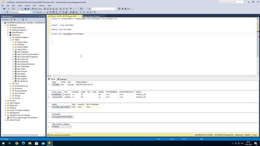The image size is (260, 146).
Task: Click the 'No identity column defined' cell
Action: pyautogui.click(x=61, y=107)
